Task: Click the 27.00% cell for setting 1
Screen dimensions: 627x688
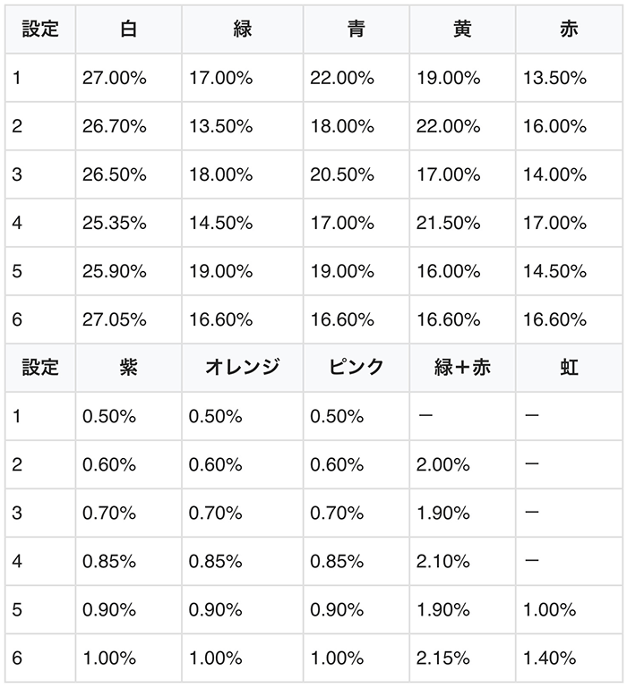Action: click(x=114, y=78)
